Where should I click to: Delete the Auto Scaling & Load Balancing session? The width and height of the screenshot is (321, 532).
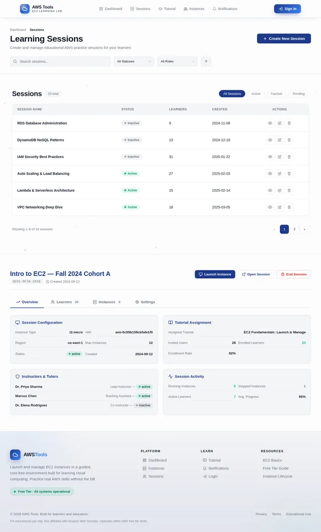289,173
